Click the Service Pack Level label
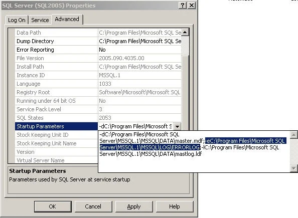The height and width of the screenshot is (218, 298). tap(39, 109)
